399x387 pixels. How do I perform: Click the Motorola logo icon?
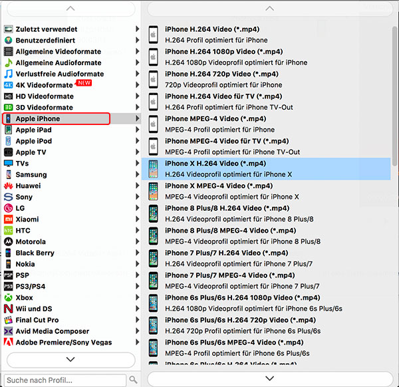coord(9,242)
